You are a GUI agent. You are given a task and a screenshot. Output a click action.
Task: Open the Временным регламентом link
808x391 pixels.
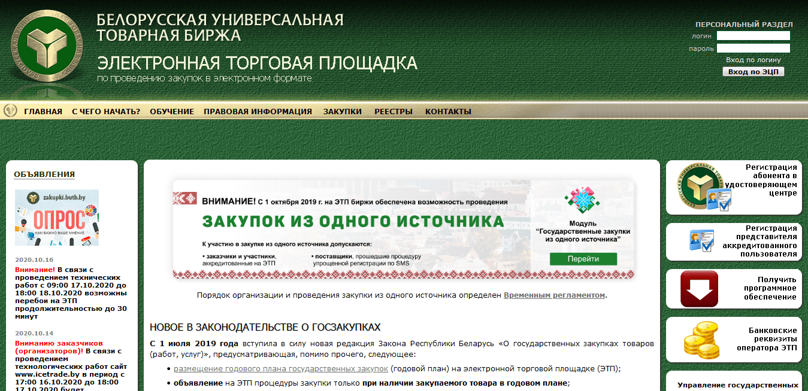click(x=554, y=295)
